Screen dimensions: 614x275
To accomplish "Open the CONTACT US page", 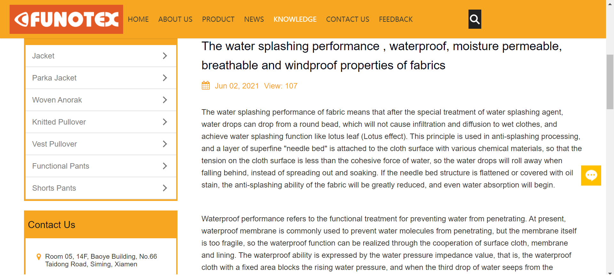I will point(348,19).
